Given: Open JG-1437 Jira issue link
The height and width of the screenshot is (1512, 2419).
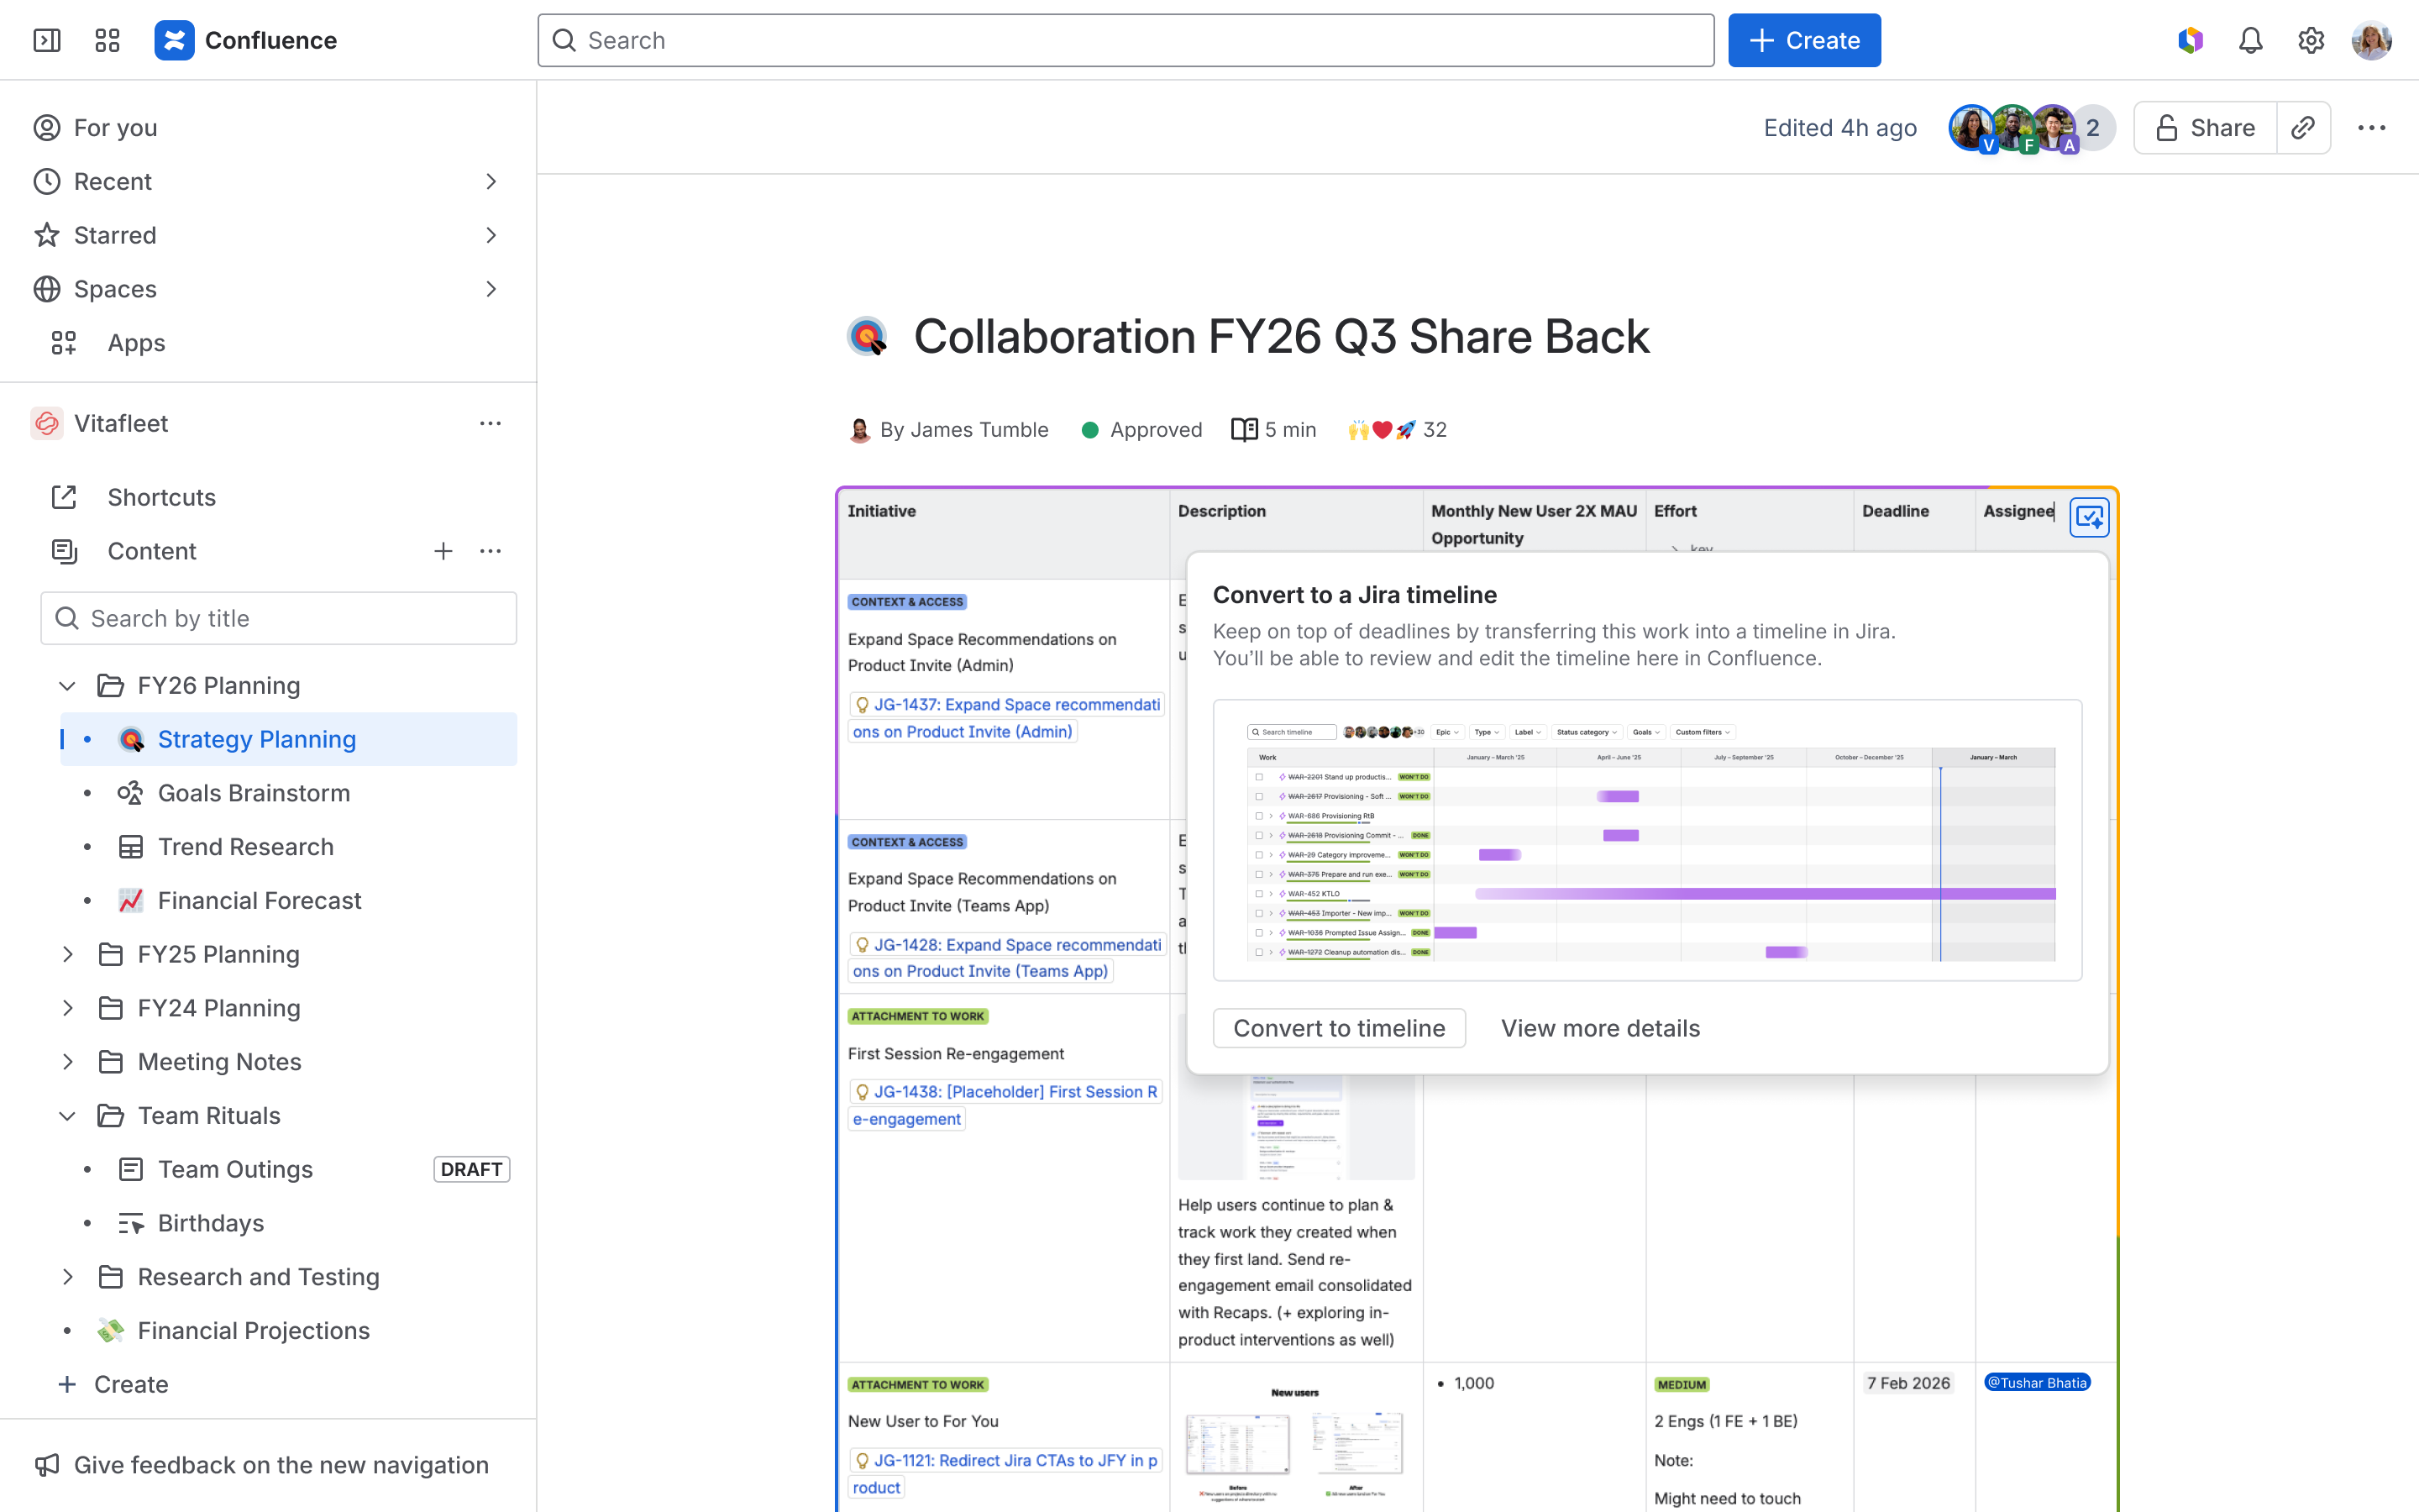Looking at the screenshot, I should coord(1006,718).
